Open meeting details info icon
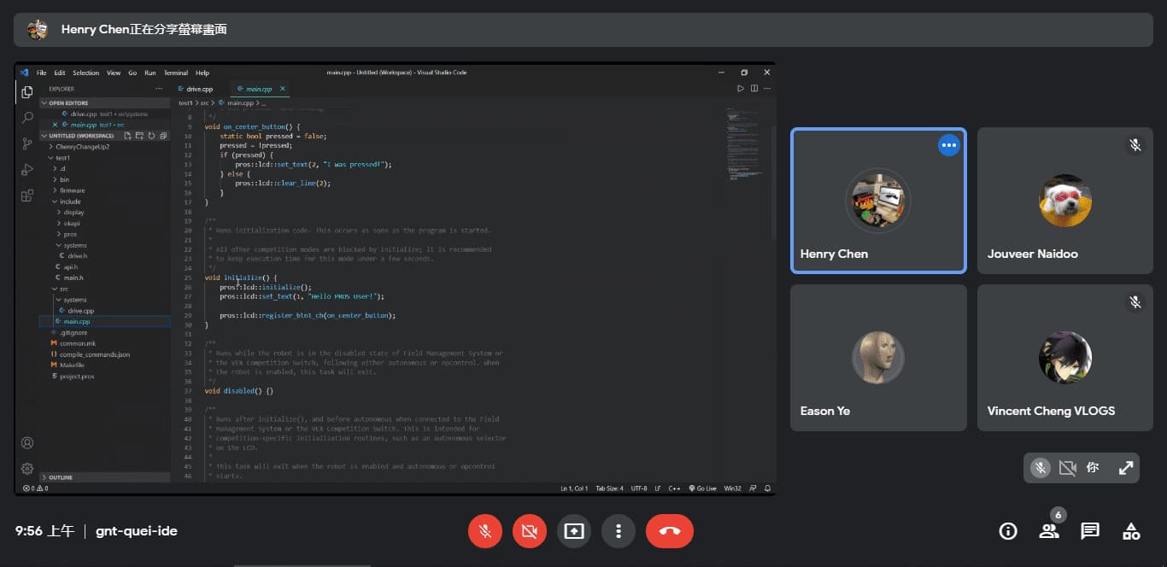 [1008, 531]
